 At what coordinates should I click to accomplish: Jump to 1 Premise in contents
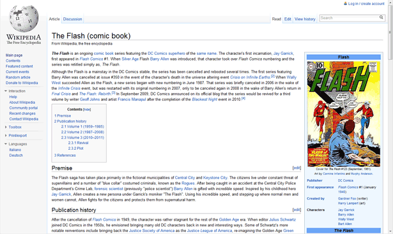63,116
